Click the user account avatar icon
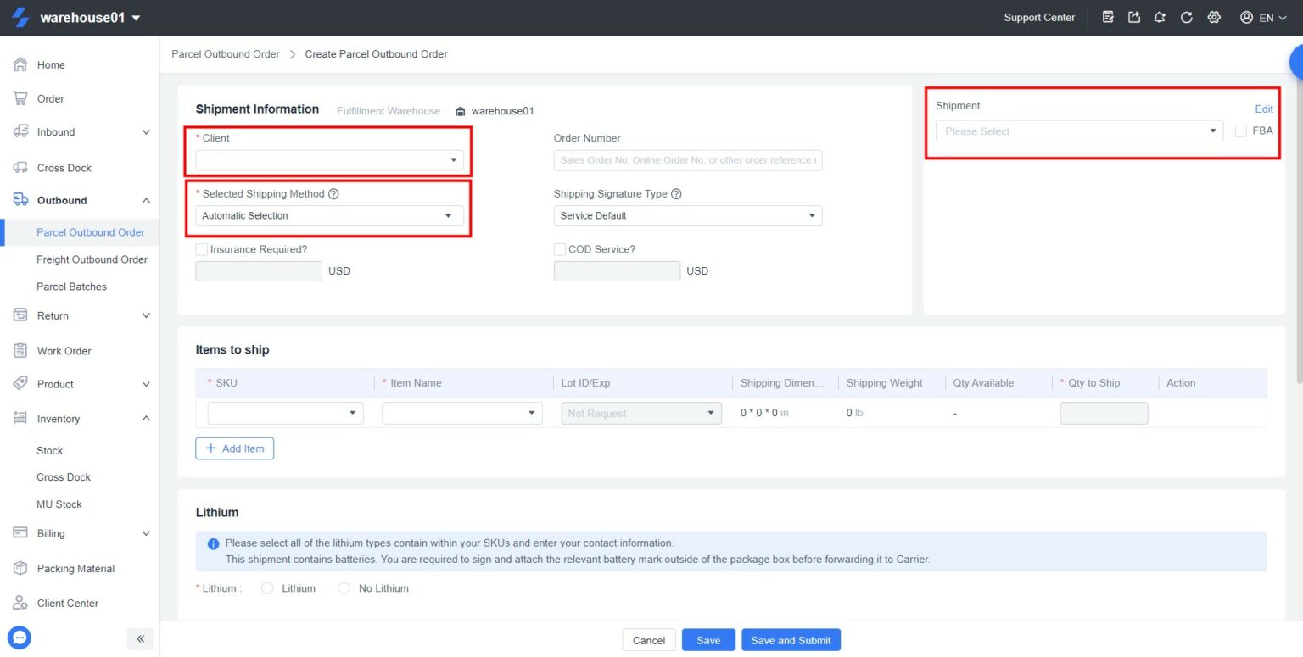Screen dimensions: 1303x657 1246,17
